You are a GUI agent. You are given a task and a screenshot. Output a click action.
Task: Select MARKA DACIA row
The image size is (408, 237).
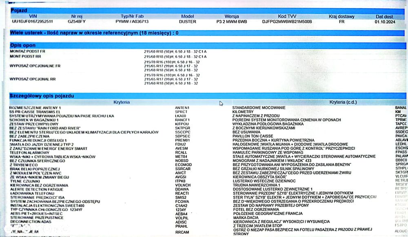246,217
